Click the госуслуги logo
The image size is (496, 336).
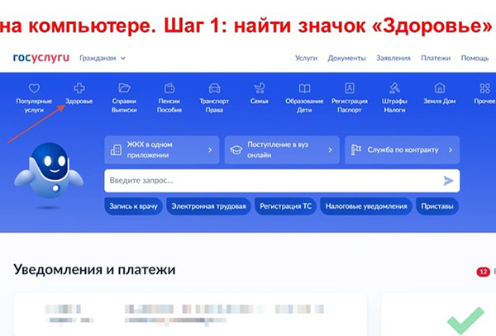coord(41,58)
